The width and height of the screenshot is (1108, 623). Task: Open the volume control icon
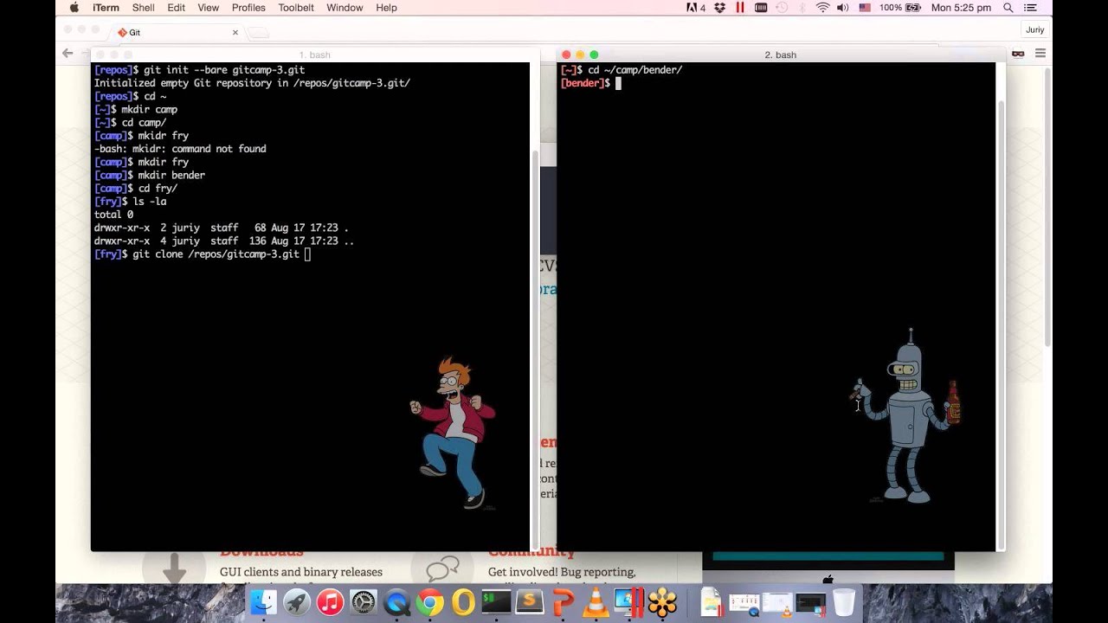843,8
